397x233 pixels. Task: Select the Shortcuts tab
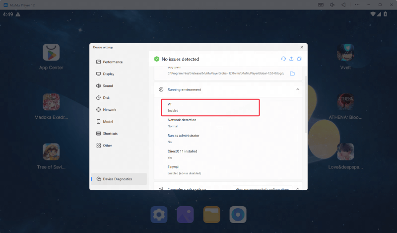[x=110, y=134]
